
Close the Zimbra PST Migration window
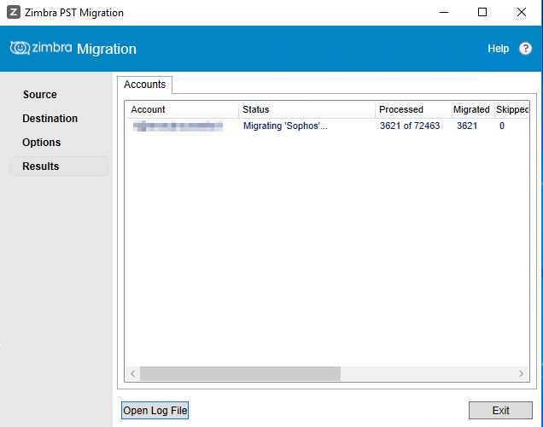(x=521, y=13)
